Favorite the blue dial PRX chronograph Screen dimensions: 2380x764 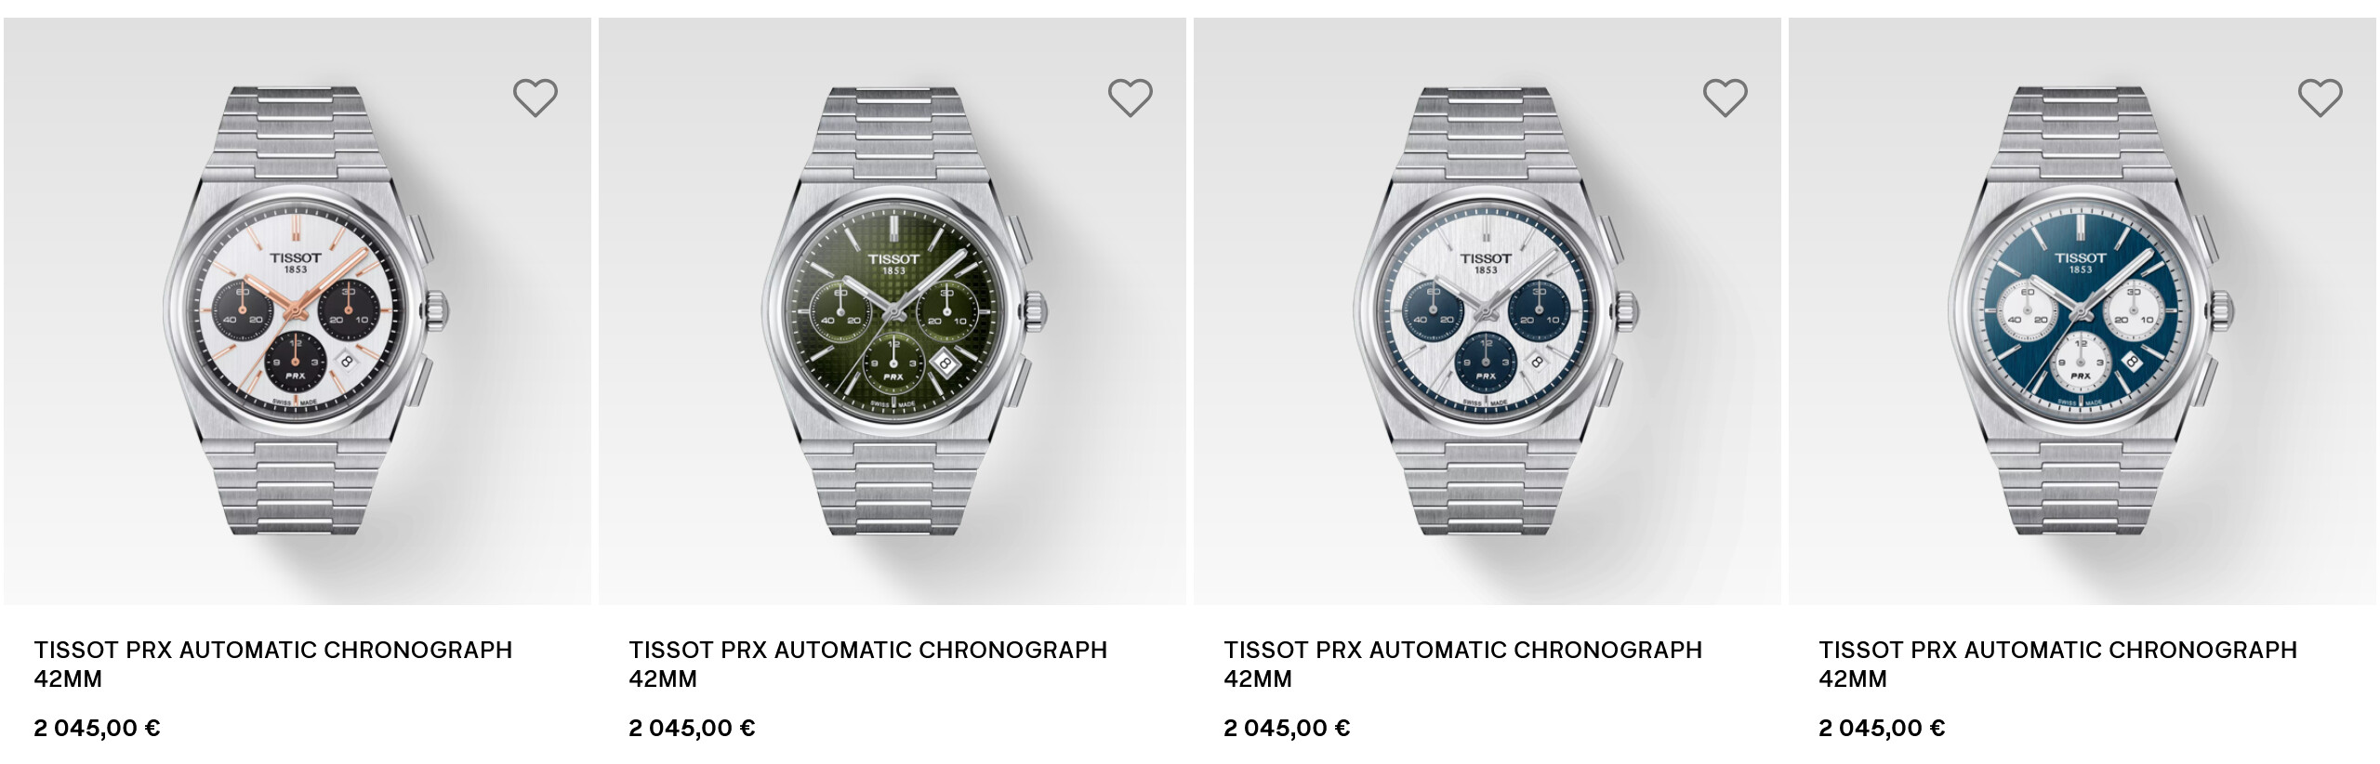pos(2320,98)
